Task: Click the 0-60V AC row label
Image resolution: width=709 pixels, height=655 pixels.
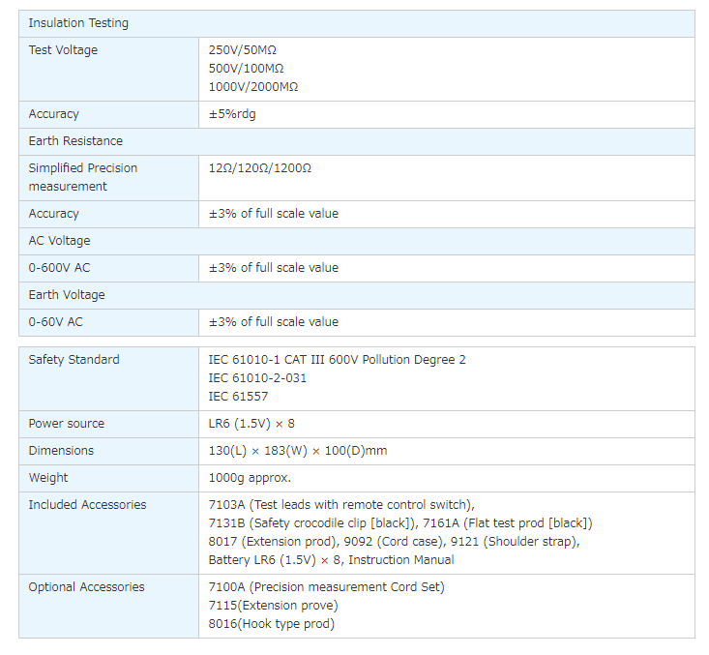Action: pos(55,322)
